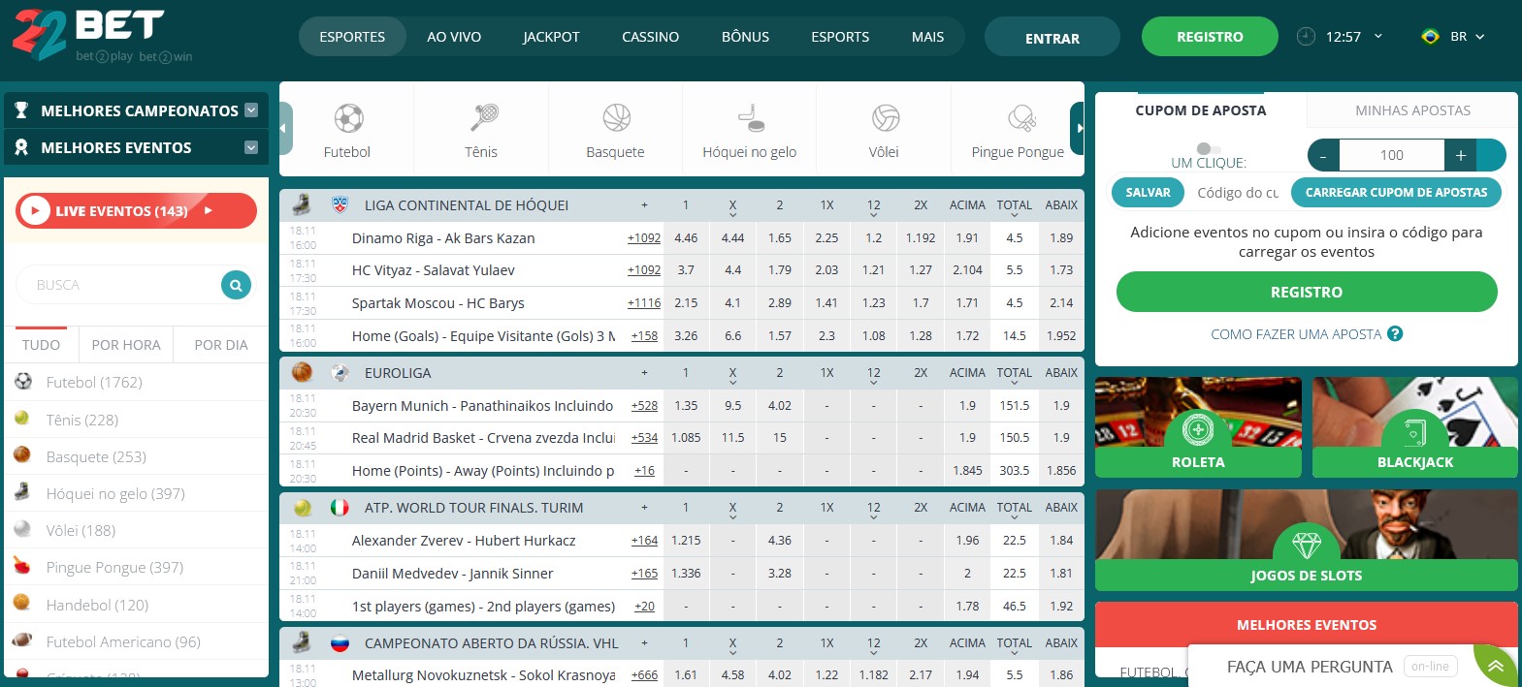This screenshot has width=1522, height=687.
Task: Open the MAIS menu
Action: [x=927, y=37]
